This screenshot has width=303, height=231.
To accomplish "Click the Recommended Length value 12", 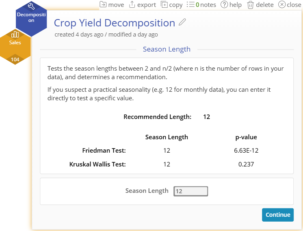I will pyautogui.click(x=206, y=117).
